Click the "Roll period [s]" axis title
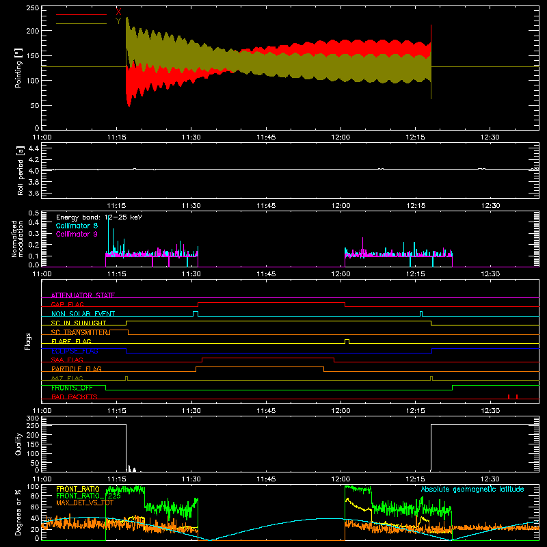This screenshot has height=547, width=547. [20, 170]
